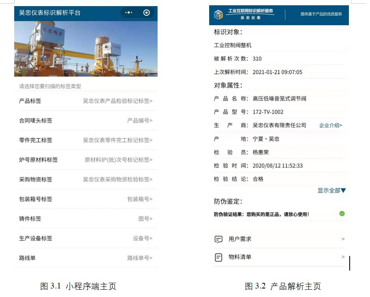Open the mini program three-dots menu
Image resolution: width=370 pixels, height=297 pixels.
click(x=129, y=13)
